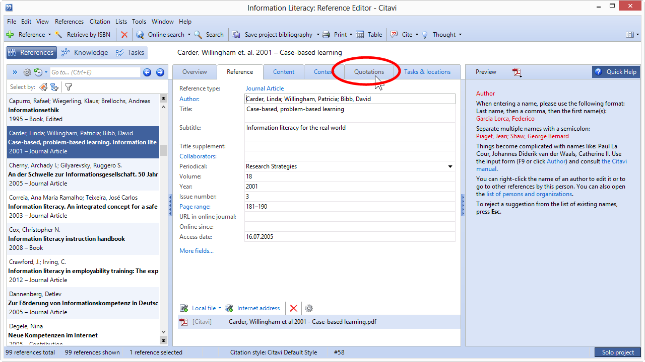The height and width of the screenshot is (362, 645).
Task: Navigate back with the blue left arrow
Action: 147,72
